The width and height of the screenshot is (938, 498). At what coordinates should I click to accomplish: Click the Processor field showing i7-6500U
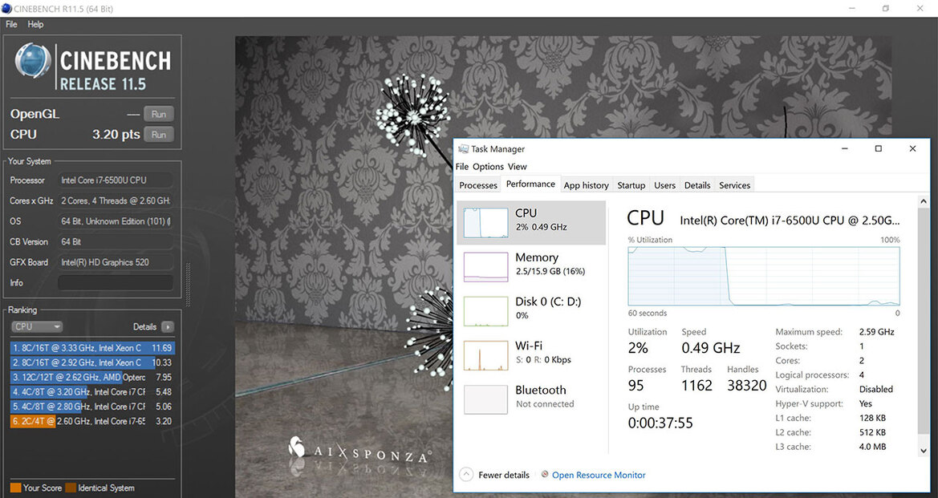tap(116, 180)
